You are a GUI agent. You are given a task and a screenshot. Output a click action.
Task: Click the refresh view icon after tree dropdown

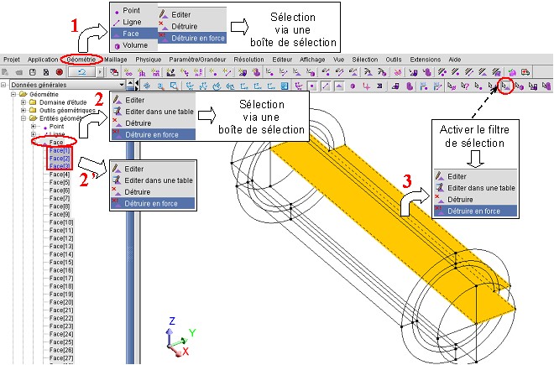click(145, 86)
